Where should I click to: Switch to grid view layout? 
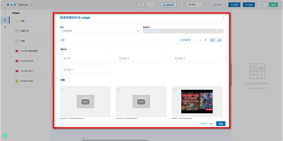pos(212,40)
